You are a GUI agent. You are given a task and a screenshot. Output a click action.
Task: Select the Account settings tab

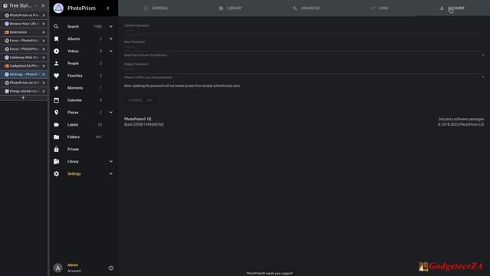point(452,8)
